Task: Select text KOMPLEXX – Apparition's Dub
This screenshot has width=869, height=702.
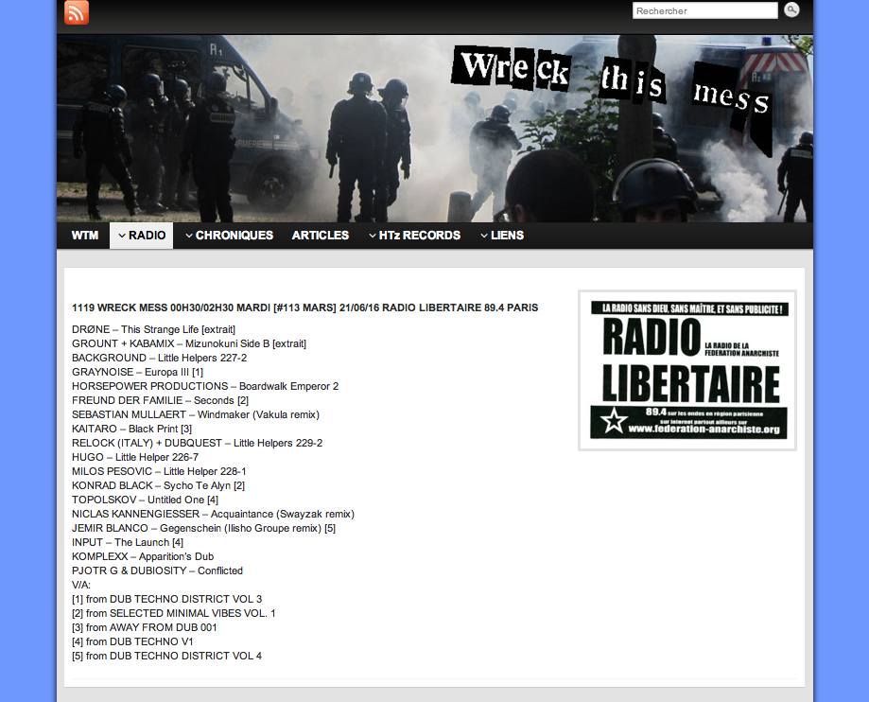Action: point(143,556)
